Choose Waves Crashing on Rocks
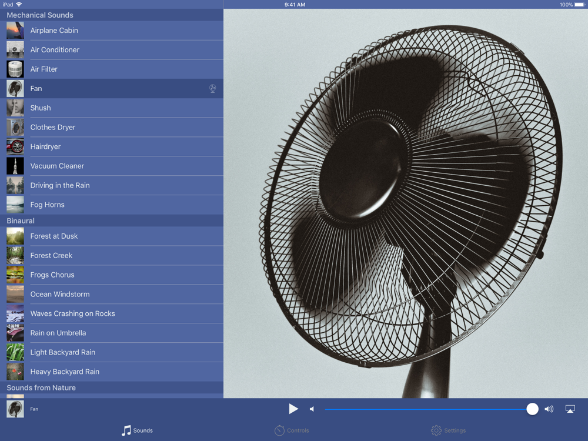This screenshot has height=441, width=588. click(x=72, y=313)
